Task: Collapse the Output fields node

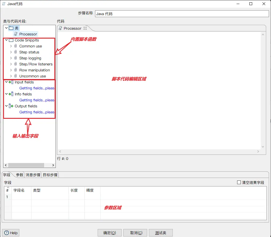Action: pos(6,106)
